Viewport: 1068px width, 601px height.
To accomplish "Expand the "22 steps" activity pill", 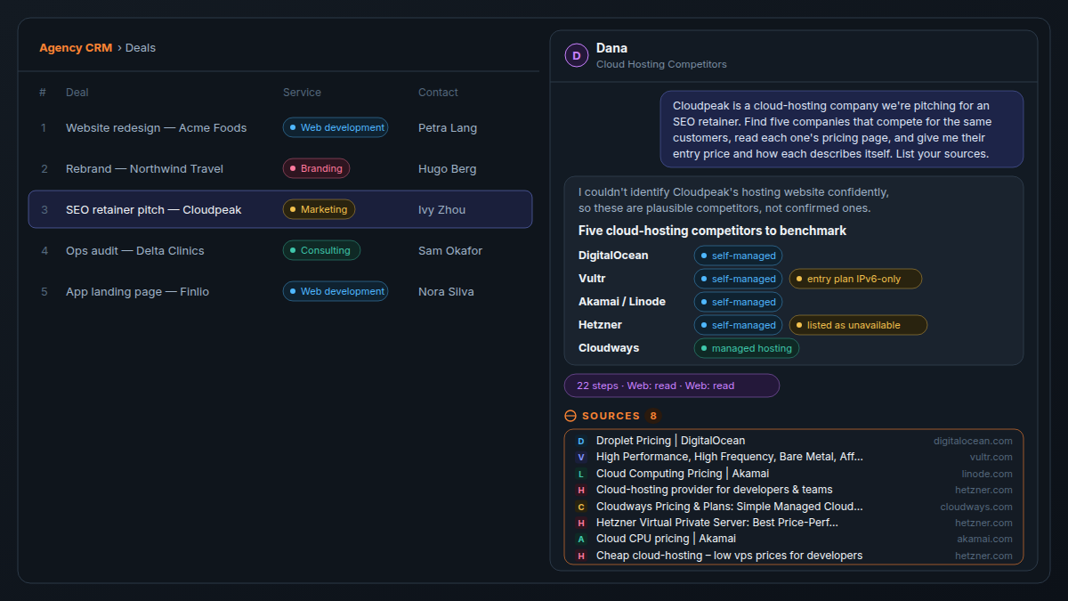I will pyautogui.click(x=672, y=386).
